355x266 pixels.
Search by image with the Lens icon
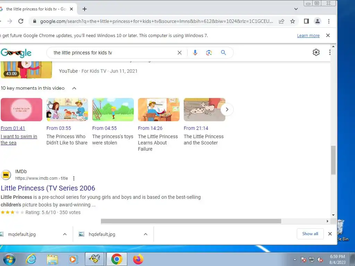209,53
